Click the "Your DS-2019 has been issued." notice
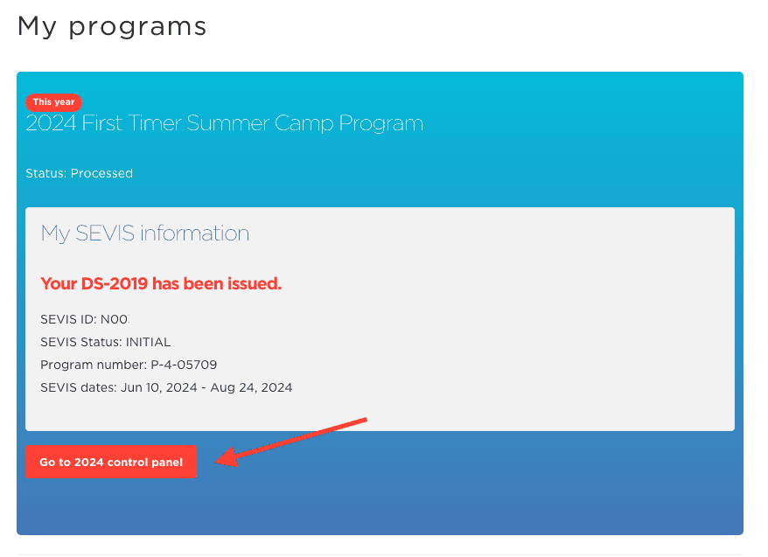Image resolution: width=768 pixels, height=557 pixels. (x=161, y=284)
